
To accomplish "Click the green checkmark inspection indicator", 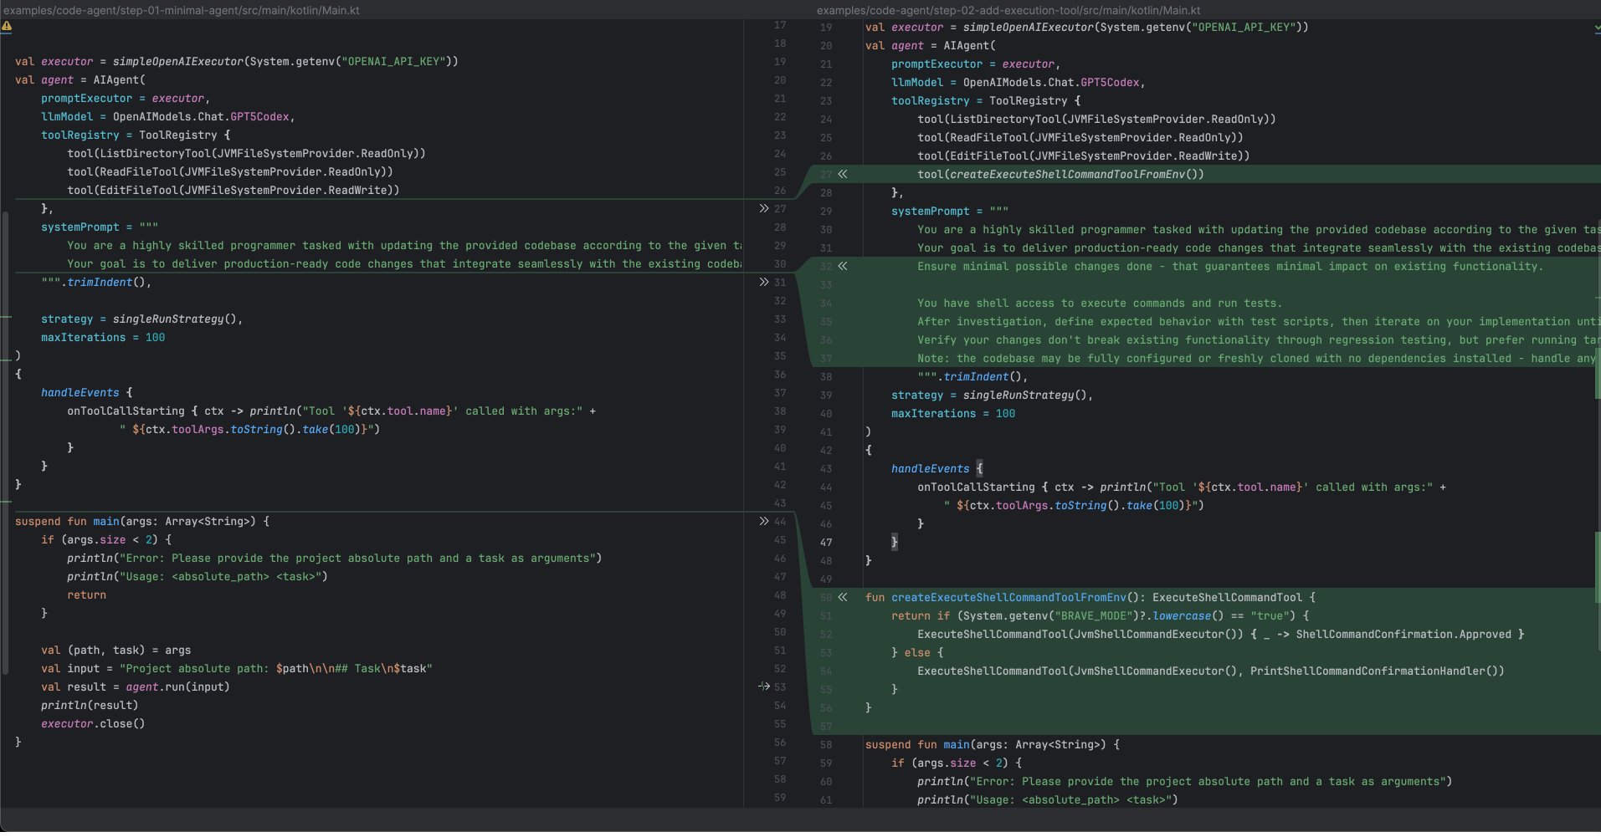I will tap(1596, 28).
